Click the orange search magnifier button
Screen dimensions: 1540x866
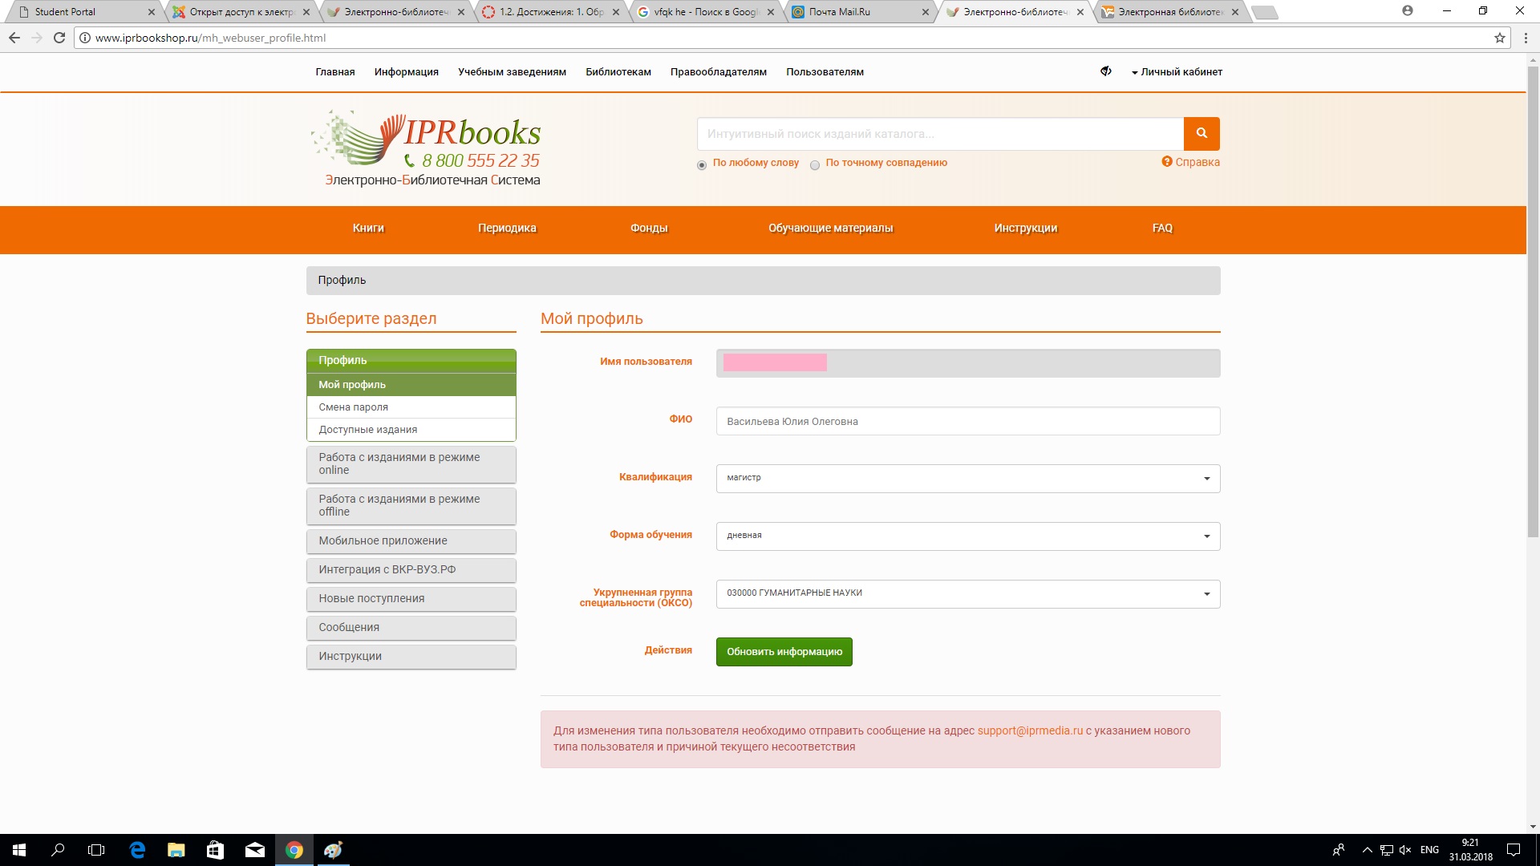point(1201,134)
